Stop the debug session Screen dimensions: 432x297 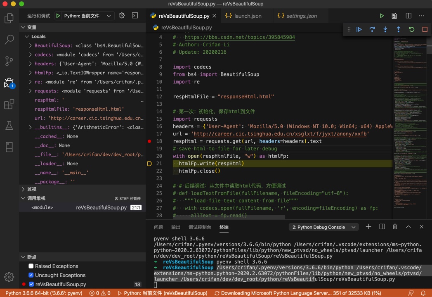pos(425,29)
